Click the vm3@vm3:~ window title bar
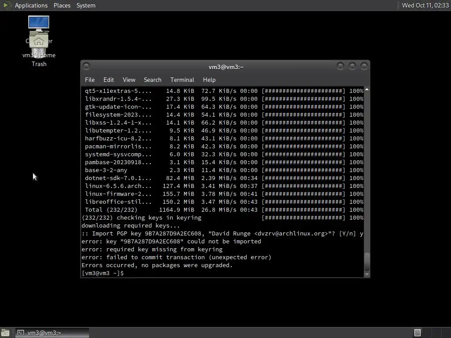 tap(226, 67)
